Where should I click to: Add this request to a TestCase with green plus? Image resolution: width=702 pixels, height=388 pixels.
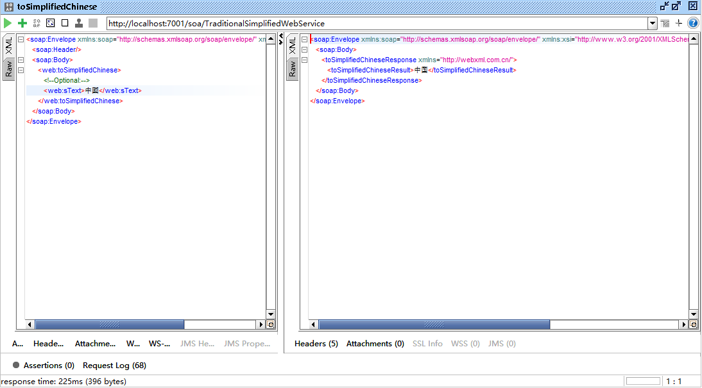pyautogui.click(x=22, y=23)
